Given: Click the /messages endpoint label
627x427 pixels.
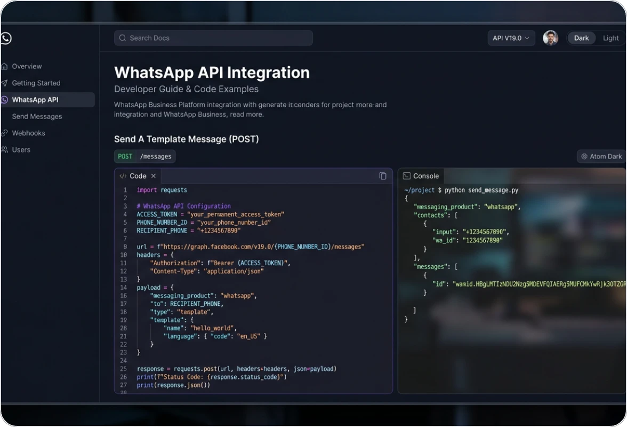Looking at the screenshot, I should pyautogui.click(x=156, y=156).
